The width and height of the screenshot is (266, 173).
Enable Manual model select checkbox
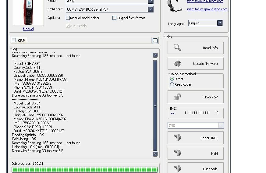(68, 18)
